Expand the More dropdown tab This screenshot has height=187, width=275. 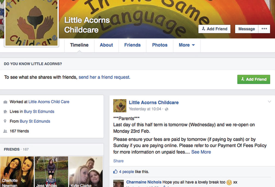click(187, 45)
